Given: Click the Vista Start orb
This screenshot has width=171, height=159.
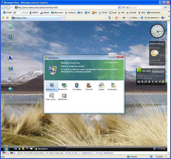Looking at the screenshot, I should tap(6, 148).
